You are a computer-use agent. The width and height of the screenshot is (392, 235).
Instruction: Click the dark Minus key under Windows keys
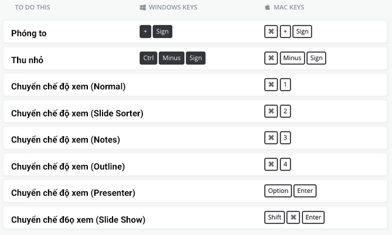pos(171,58)
